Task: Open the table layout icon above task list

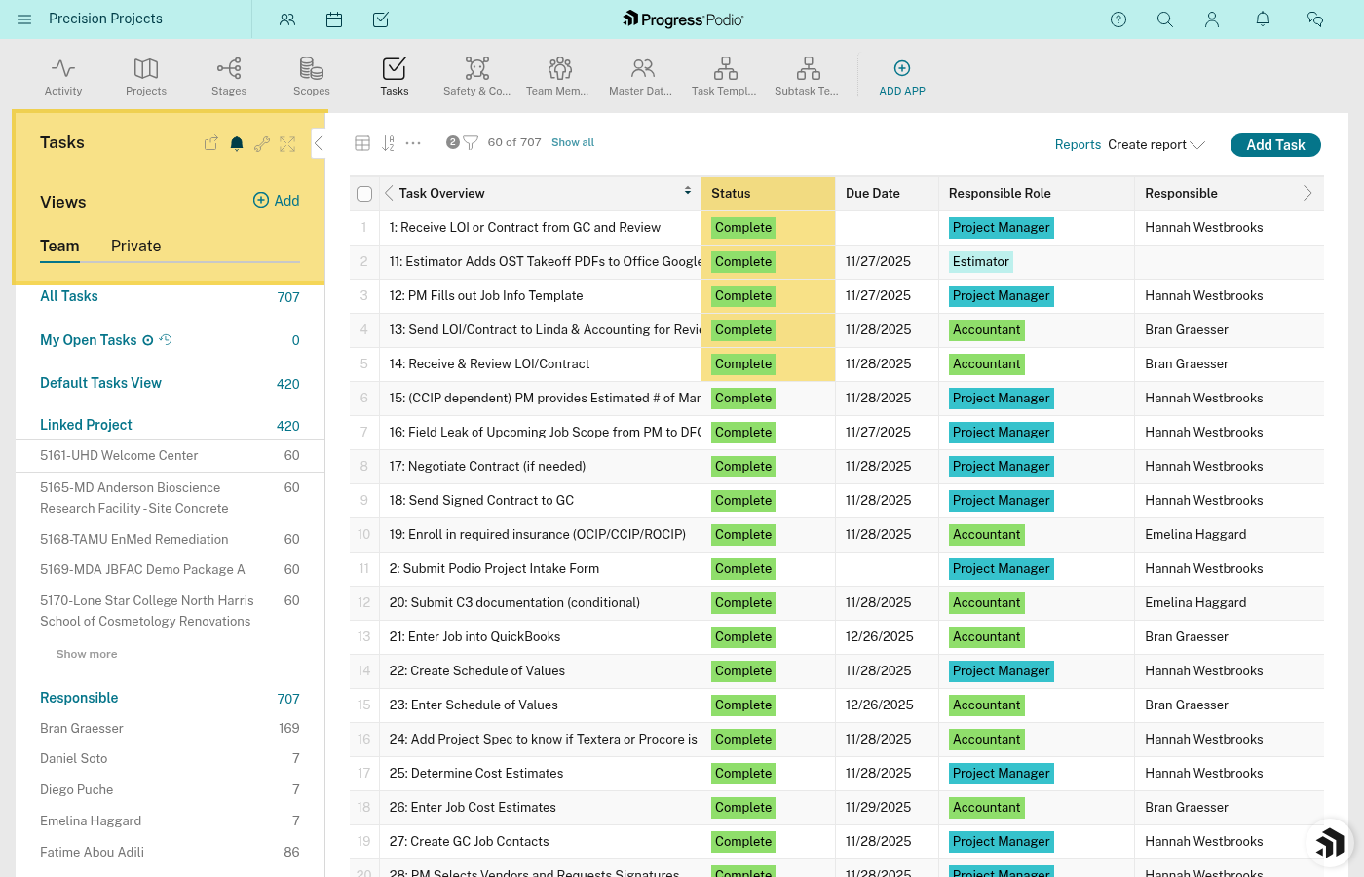Action: 362,142
